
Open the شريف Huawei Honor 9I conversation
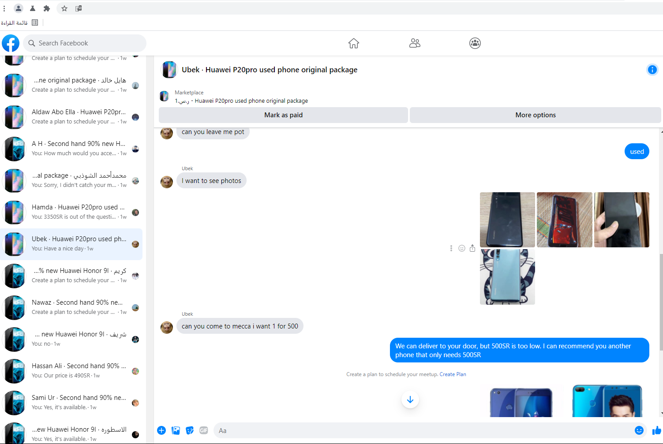71,339
